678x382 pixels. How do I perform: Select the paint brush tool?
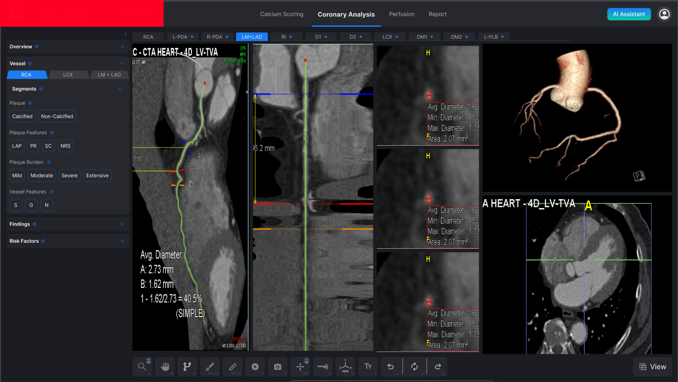pos(210,367)
